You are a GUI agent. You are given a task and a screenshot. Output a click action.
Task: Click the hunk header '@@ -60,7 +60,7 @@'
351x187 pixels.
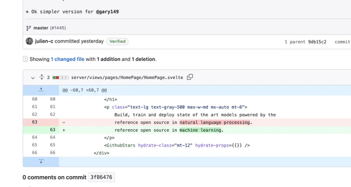pos(85,90)
